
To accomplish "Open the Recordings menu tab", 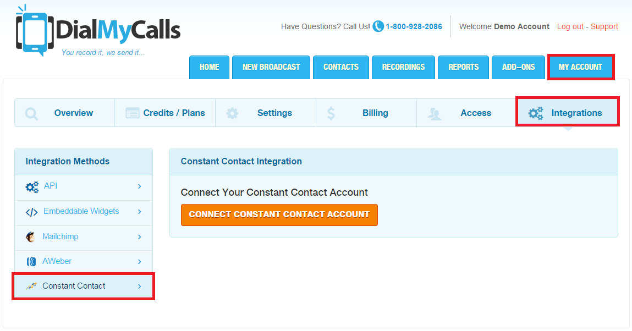I will click(x=403, y=67).
